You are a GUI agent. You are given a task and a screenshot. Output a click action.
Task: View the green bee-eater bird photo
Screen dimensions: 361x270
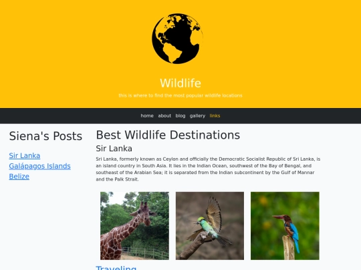pyautogui.click(x=210, y=226)
